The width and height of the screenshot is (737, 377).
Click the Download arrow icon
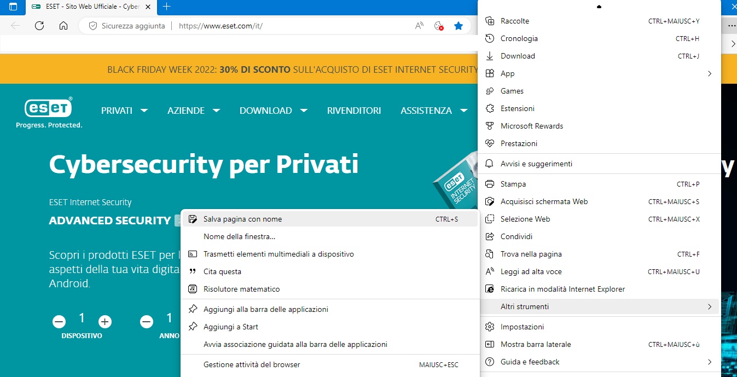tap(490, 56)
